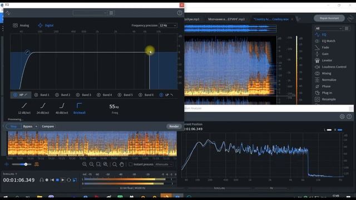Open Spectrum Analyzer settings gear
Viewport: 356px width, 200px height.
coord(342,117)
